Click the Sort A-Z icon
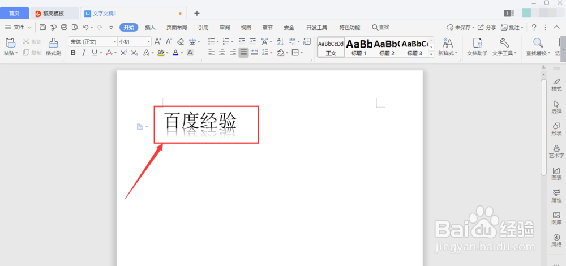This screenshot has width=566, height=266. pyautogui.click(x=280, y=41)
